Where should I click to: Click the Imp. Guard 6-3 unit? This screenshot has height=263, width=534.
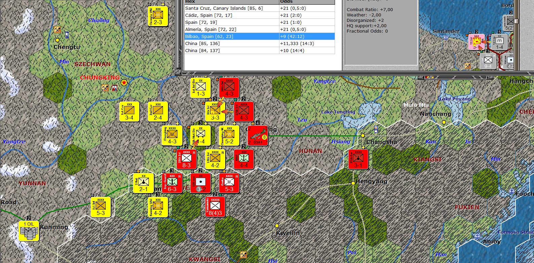(172, 183)
